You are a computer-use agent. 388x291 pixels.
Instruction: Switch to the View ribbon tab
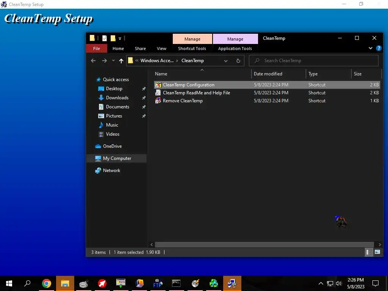tap(161, 48)
